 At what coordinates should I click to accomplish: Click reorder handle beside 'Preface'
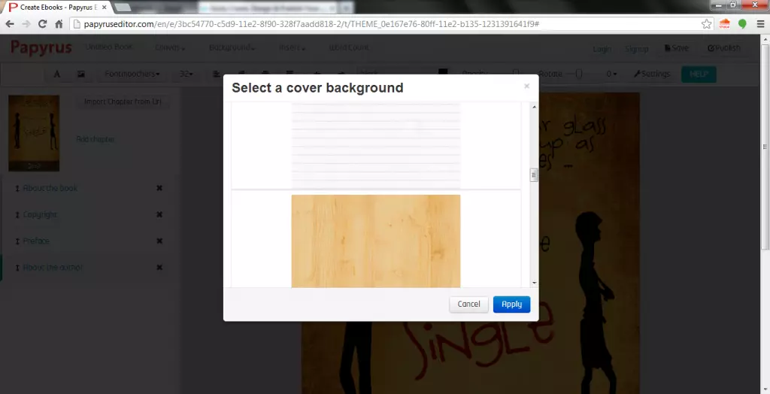point(17,241)
